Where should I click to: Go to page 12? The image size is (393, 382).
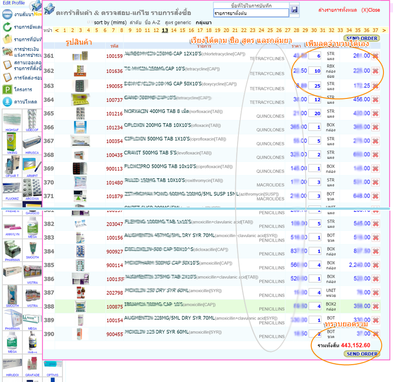(x=156, y=31)
